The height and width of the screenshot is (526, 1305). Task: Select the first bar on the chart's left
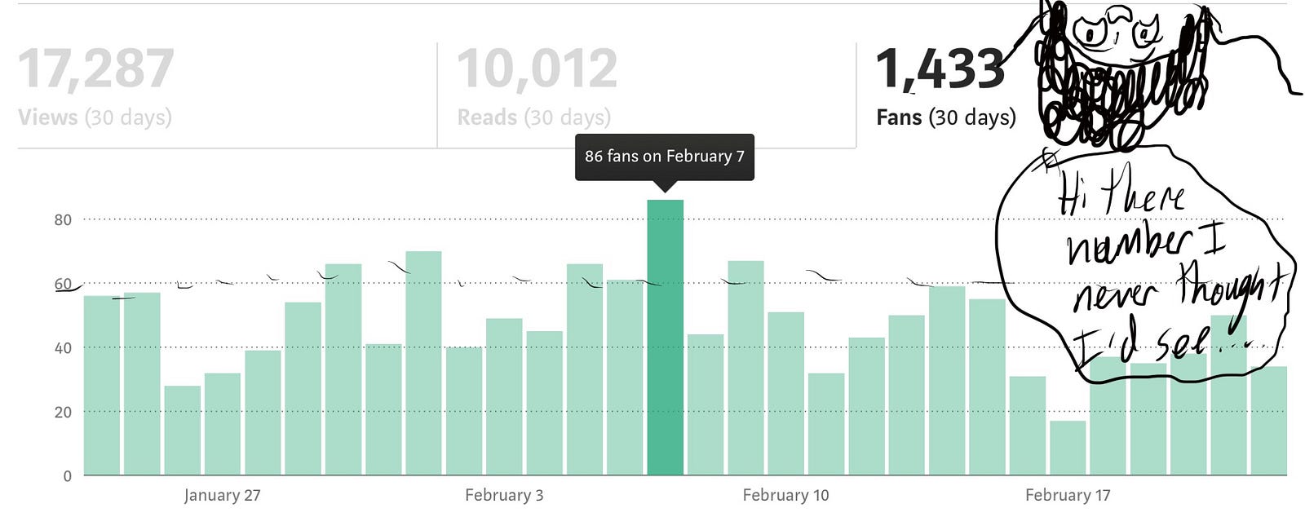[102, 385]
